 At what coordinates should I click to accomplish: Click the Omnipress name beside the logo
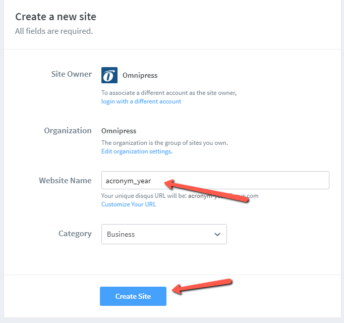click(x=140, y=75)
